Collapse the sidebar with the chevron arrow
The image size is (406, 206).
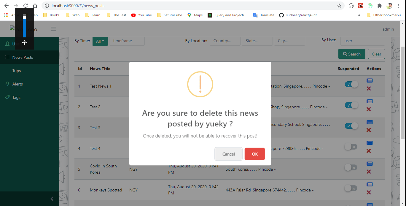[x=52, y=199]
